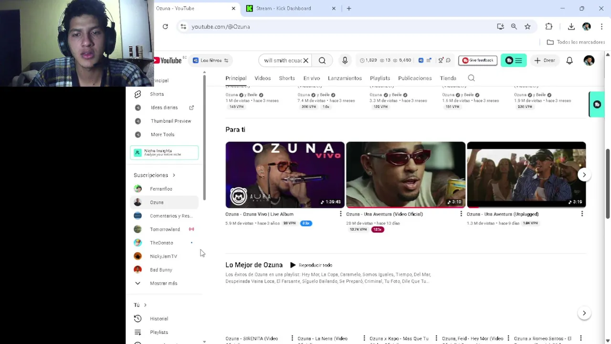This screenshot has height=344, width=611.
Task: Select the Shorts channel tab
Action: (x=287, y=78)
